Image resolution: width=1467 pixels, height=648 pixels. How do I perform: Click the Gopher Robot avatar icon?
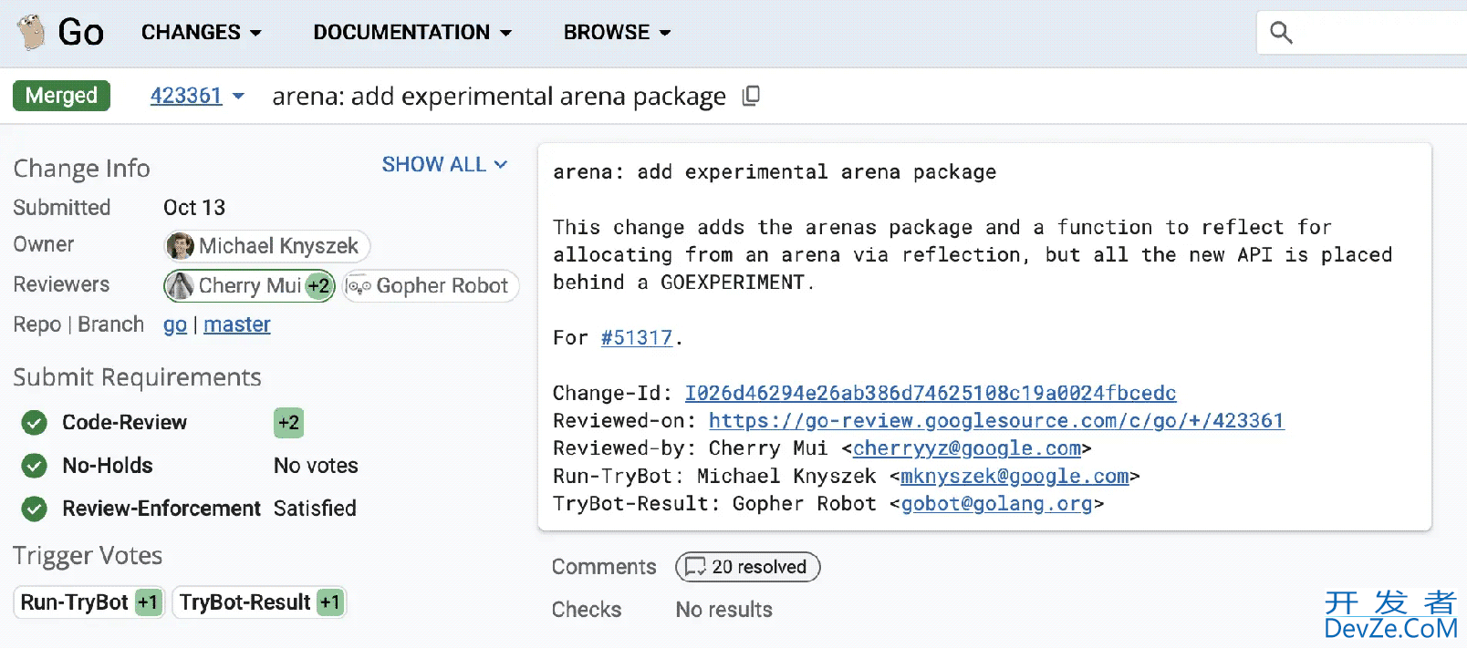pos(359,286)
